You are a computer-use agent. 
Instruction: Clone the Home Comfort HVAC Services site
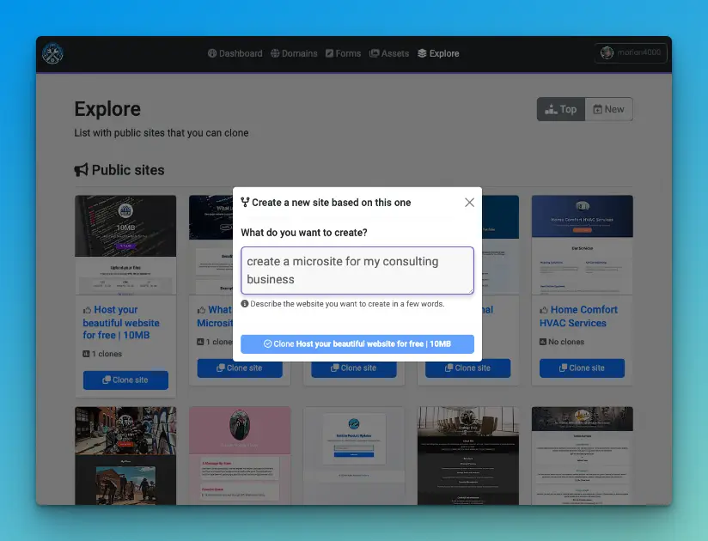point(582,368)
